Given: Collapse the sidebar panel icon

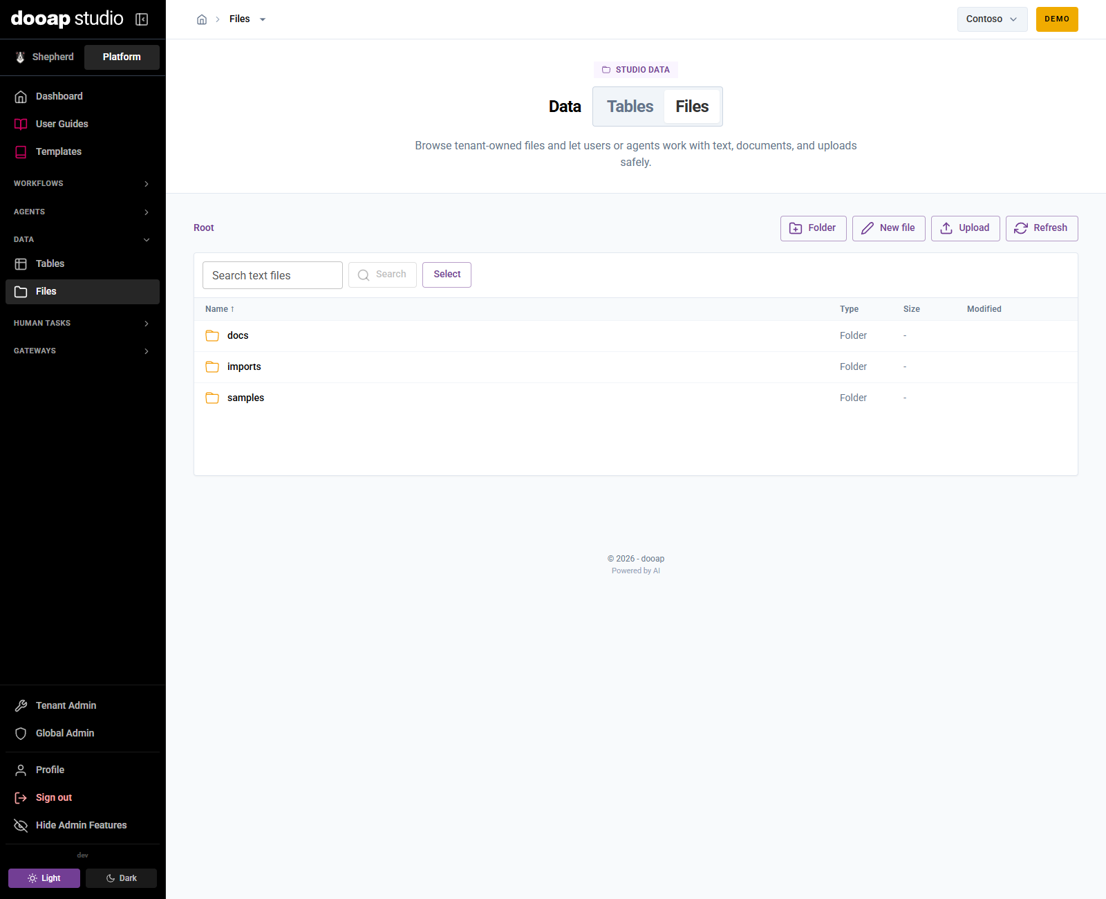Looking at the screenshot, I should (142, 19).
